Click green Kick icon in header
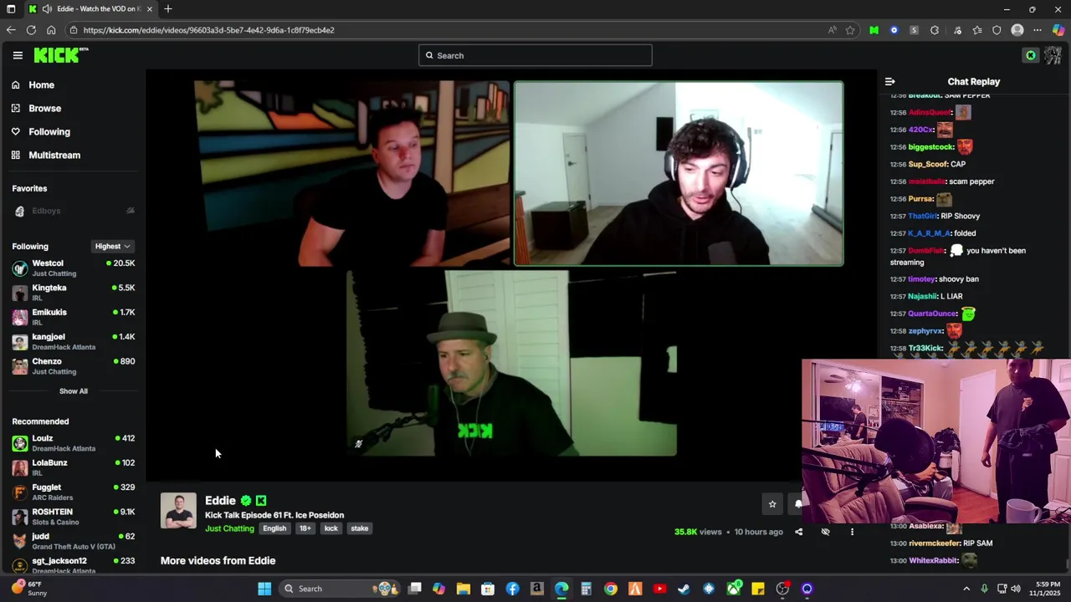This screenshot has width=1071, height=602. click(x=1031, y=55)
